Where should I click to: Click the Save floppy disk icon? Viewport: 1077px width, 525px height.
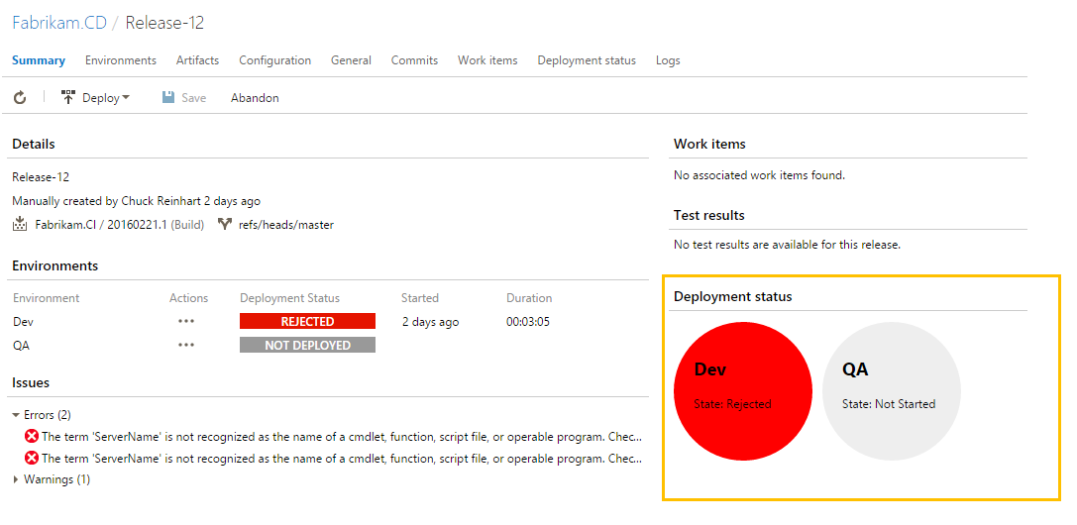click(x=168, y=97)
